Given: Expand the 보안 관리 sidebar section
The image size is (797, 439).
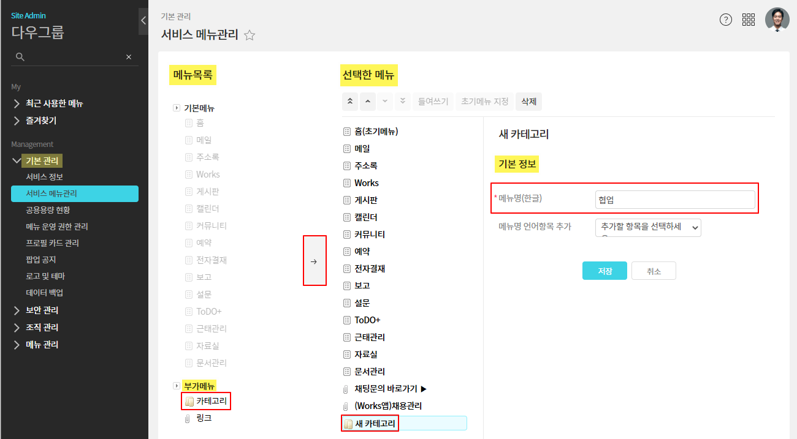Looking at the screenshot, I should tap(42, 310).
